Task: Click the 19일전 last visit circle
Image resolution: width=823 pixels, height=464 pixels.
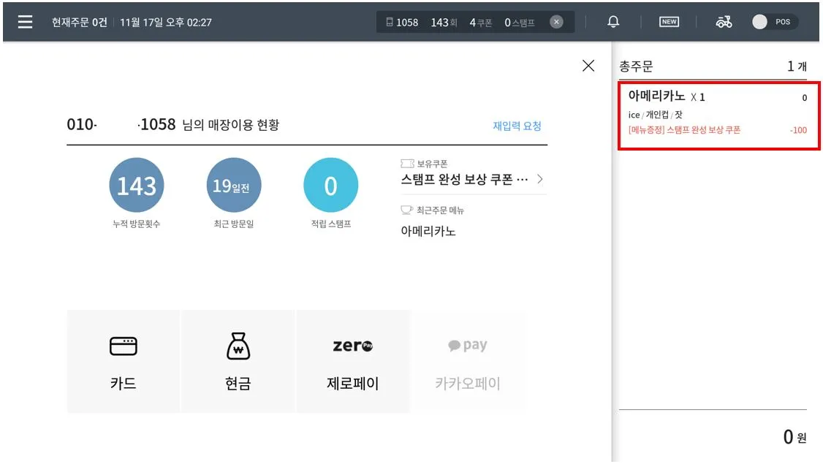Action: (x=234, y=186)
